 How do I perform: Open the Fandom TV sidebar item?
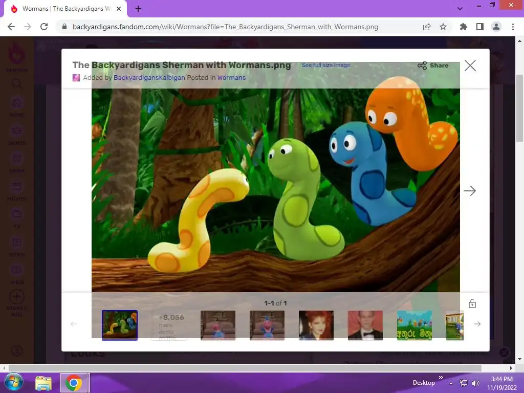tap(17, 218)
